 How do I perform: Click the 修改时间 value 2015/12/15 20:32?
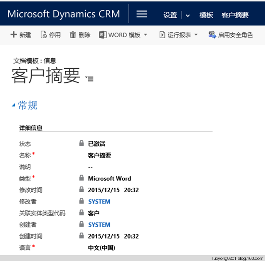113,190
